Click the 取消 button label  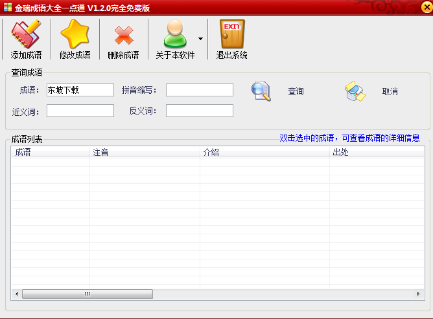[390, 91]
